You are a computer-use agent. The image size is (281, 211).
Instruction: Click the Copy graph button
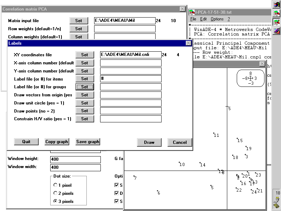pyautogui.click(x=57, y=142)
